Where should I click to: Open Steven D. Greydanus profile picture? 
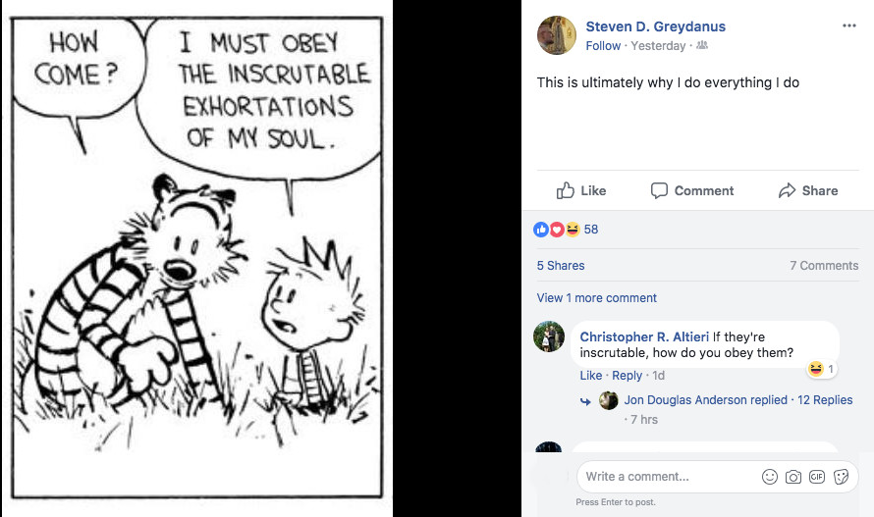(x=556, y=35)
